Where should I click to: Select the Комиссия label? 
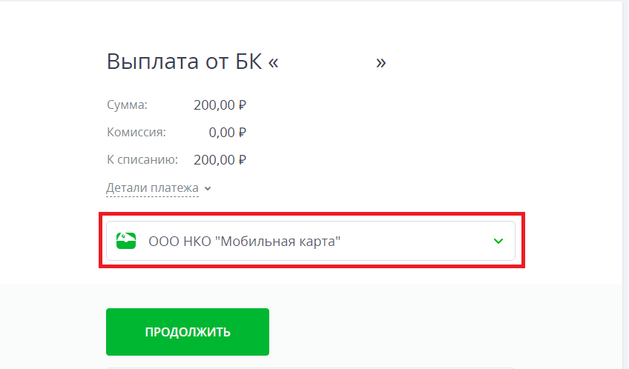coord(136,133)
